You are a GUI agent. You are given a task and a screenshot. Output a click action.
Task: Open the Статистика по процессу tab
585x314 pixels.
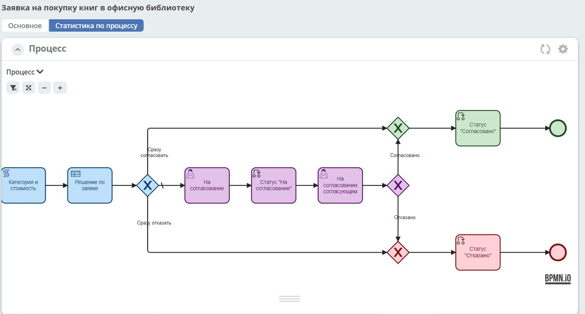pos(96,26)
